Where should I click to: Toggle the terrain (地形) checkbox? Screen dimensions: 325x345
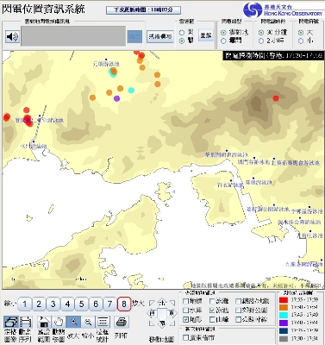(x=186, y=319)
